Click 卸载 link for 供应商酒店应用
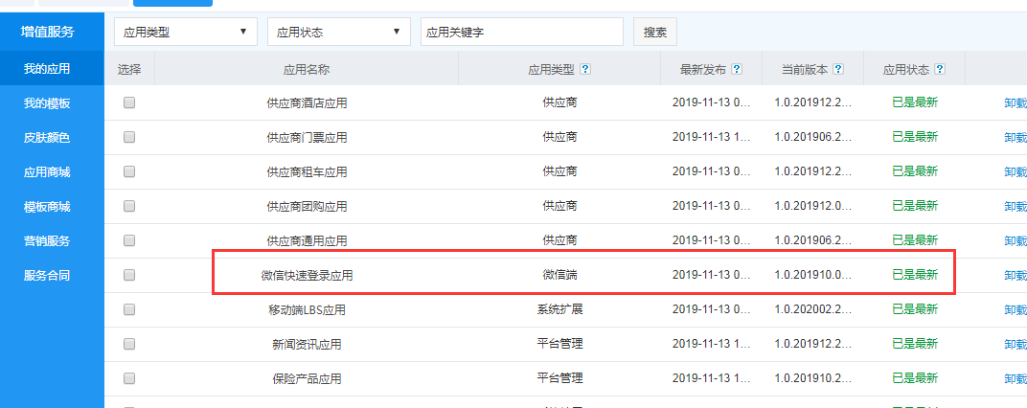The width and height of the screenshot is (1027, 408). click(1015, 102)
